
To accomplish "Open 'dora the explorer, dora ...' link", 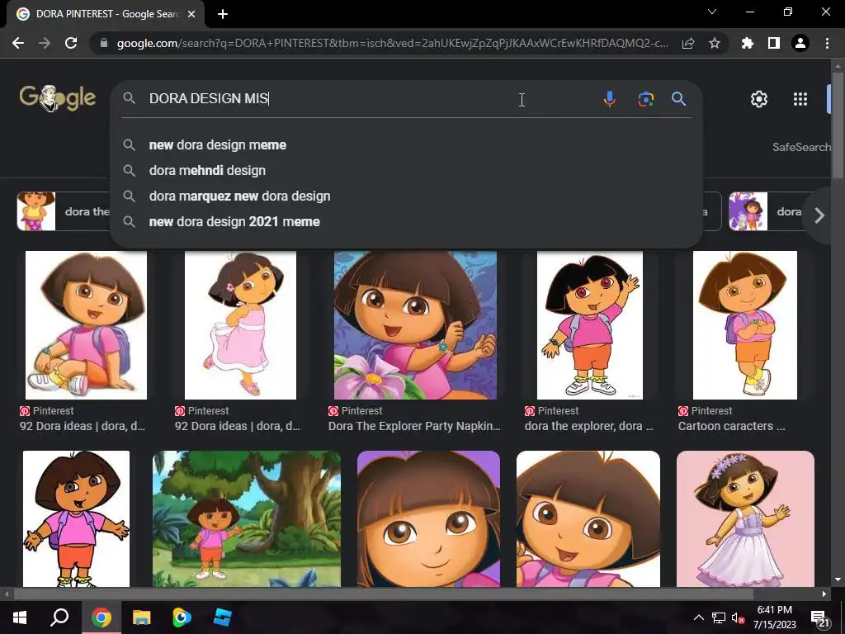I will [589, 426].
